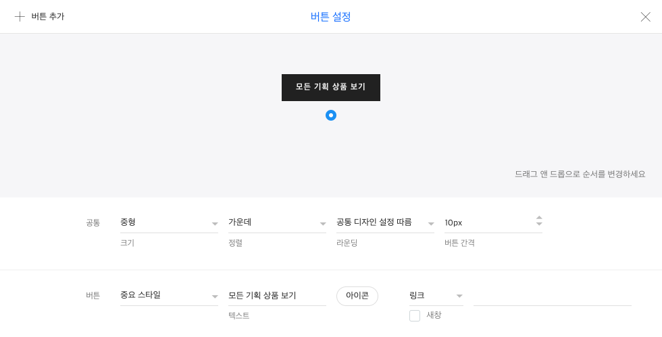Screen dimensions: 662x337
Task: Click the button text field 모든 기획 상품 보기
Action: [277, 296]
